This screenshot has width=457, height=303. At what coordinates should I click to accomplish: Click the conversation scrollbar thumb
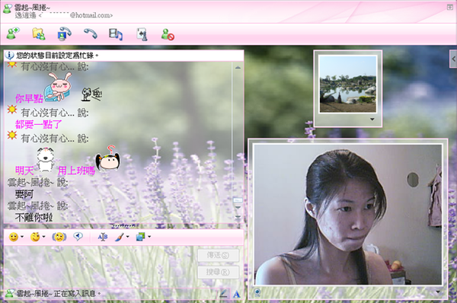point(238,200)
